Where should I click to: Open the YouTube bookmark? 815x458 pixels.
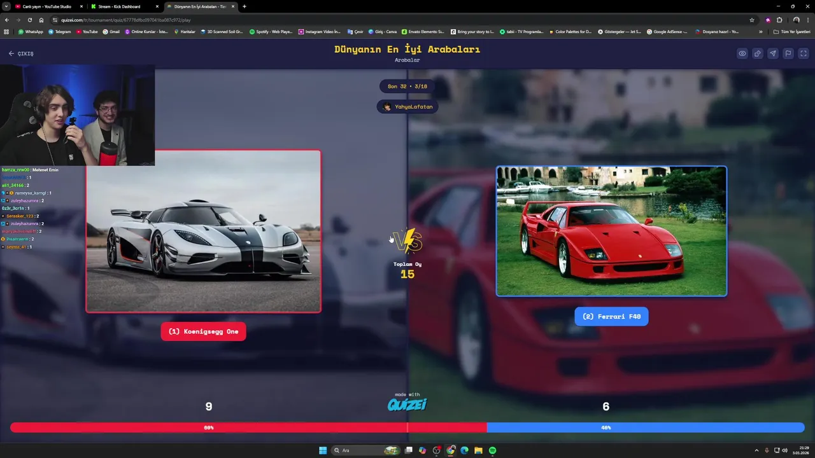[87, 31]
